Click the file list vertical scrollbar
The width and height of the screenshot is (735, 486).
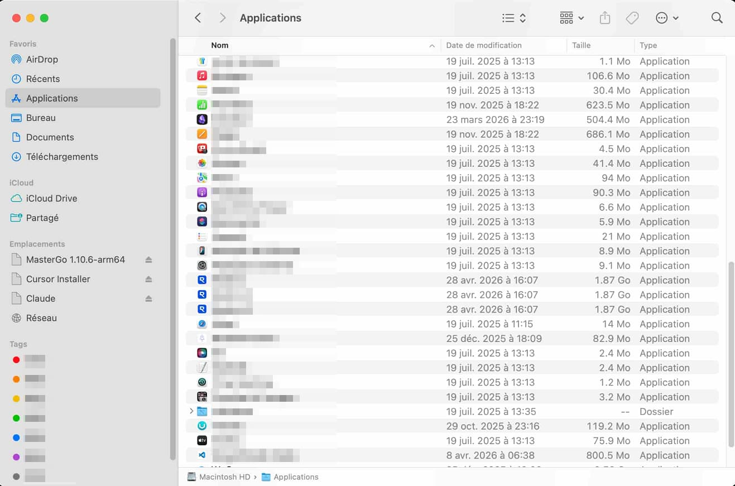[731, 354]
